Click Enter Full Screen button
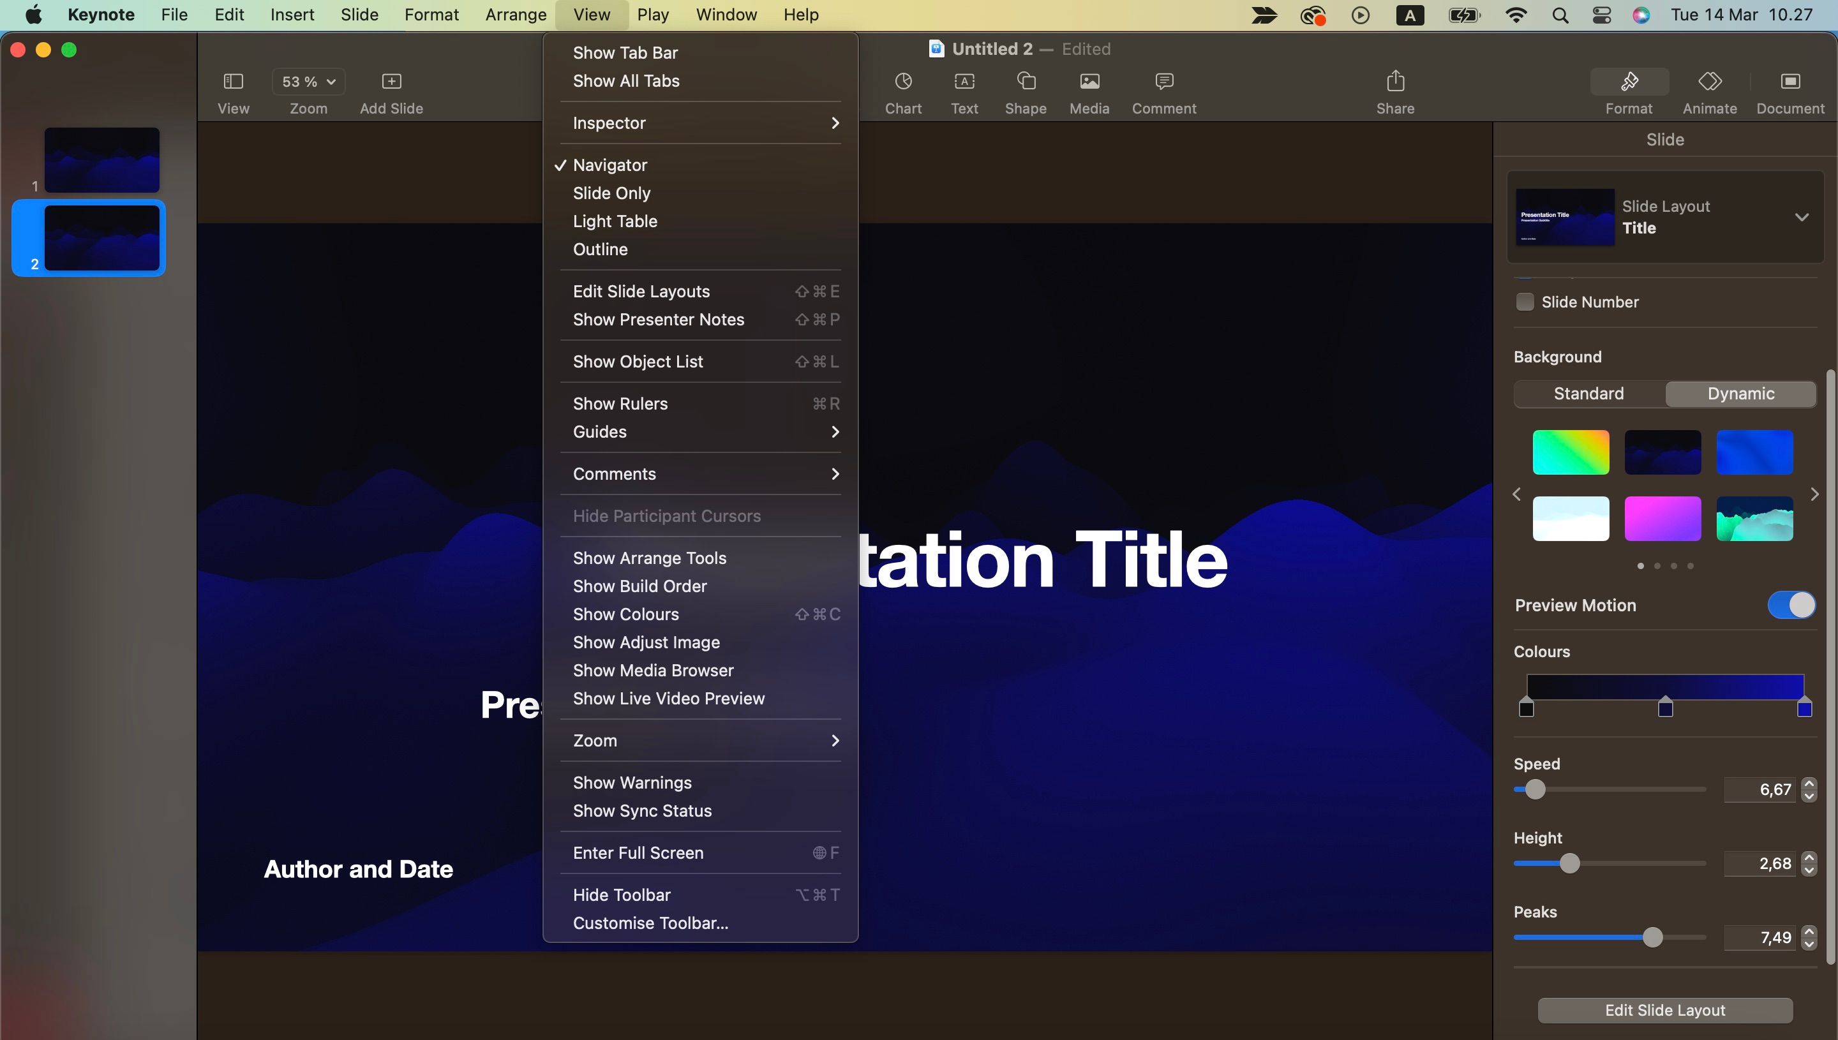The height and width of the screenshot is (1040, 1838). pos(639,853)
